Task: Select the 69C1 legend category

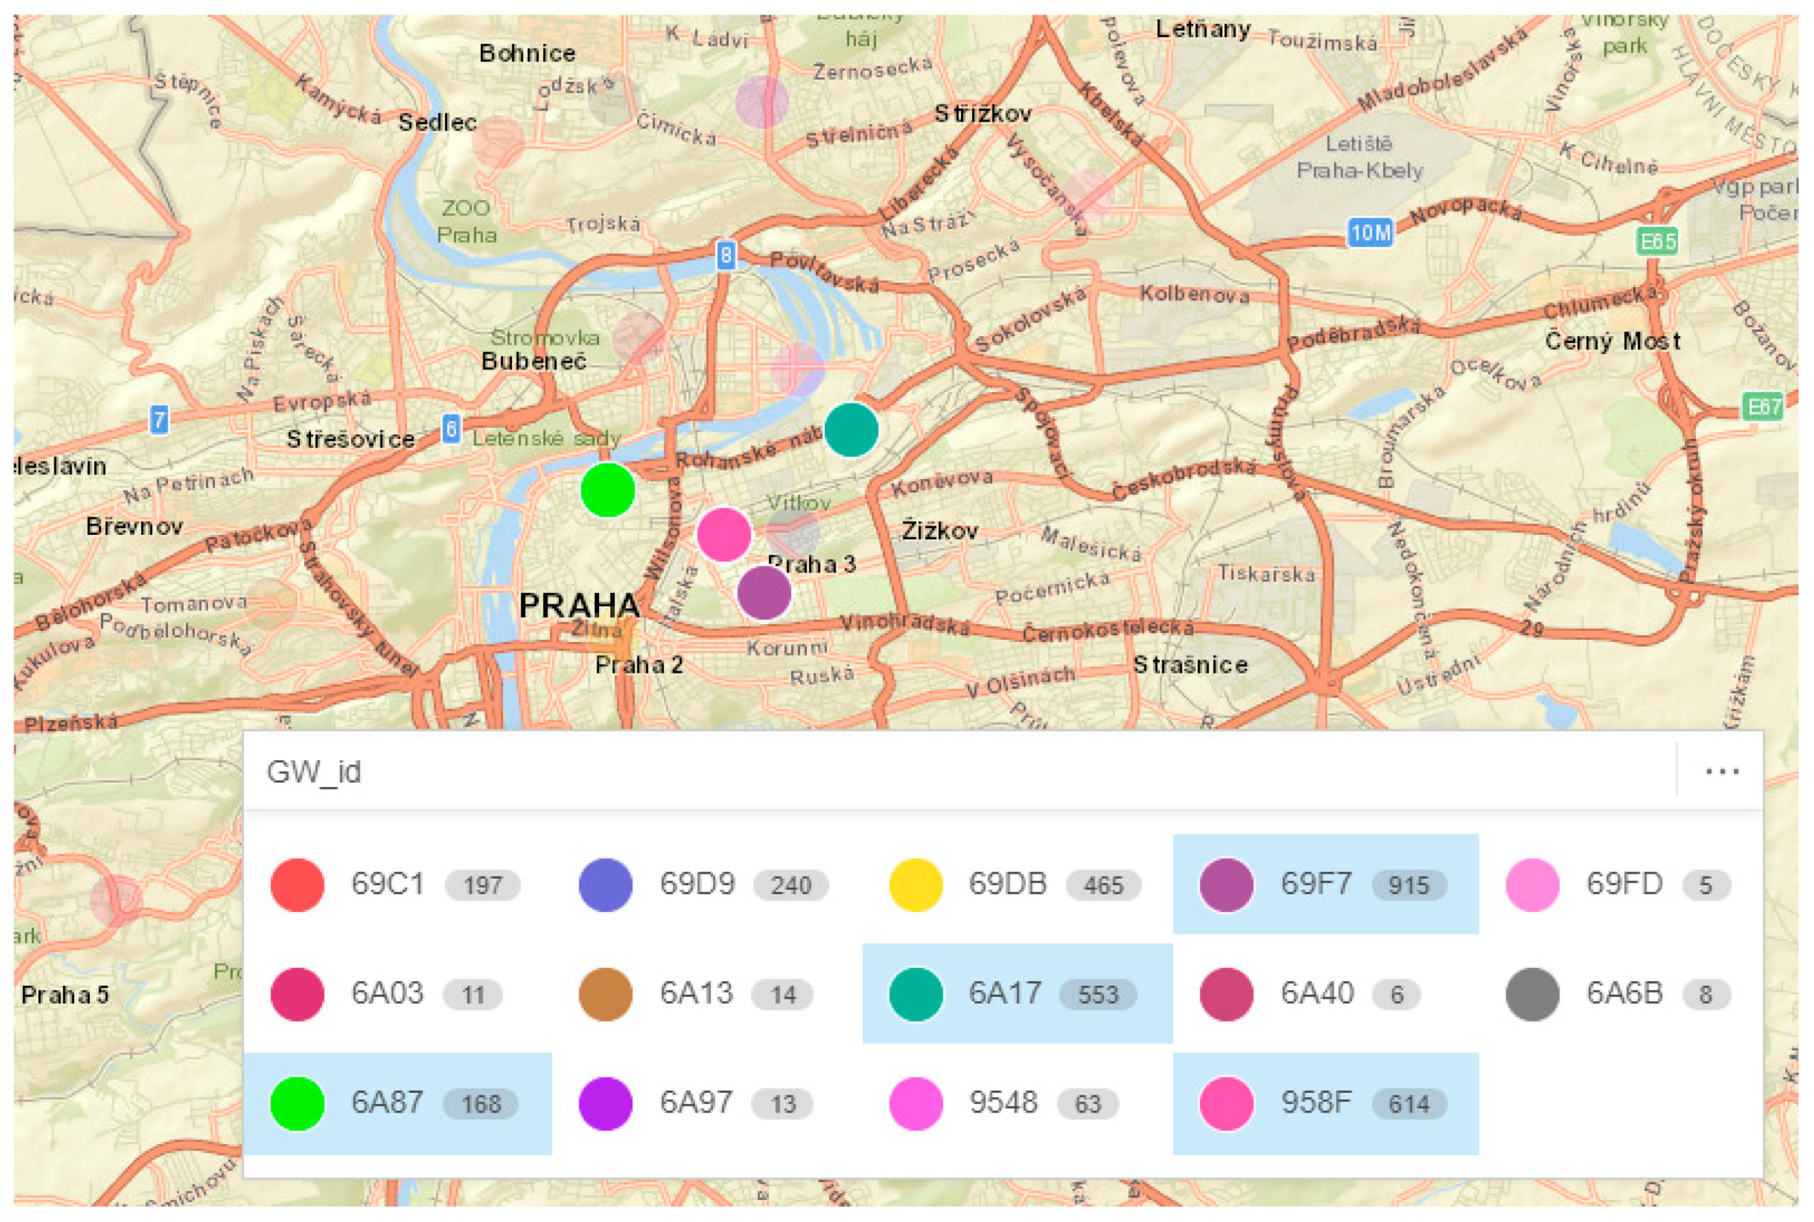Action: point(388,885)
